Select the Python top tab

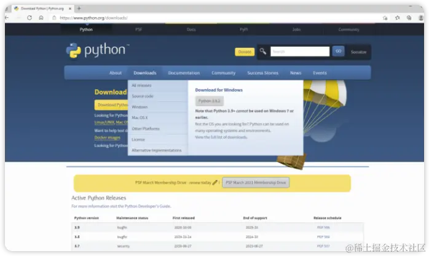86,29
